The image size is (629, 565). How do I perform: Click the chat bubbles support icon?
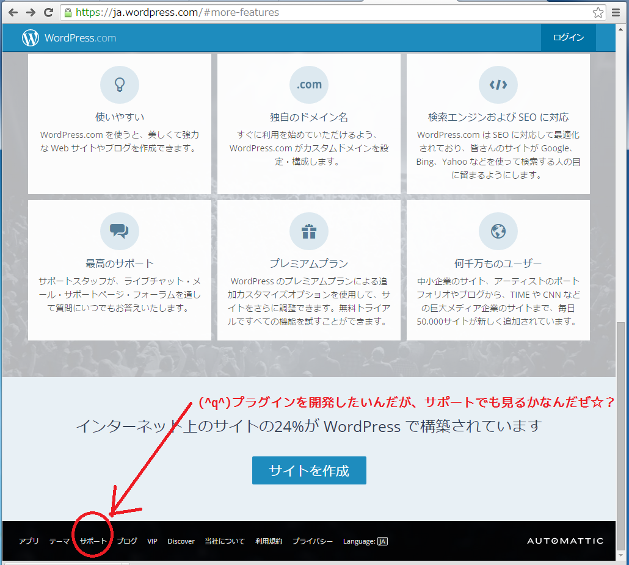tap(120, 231)
